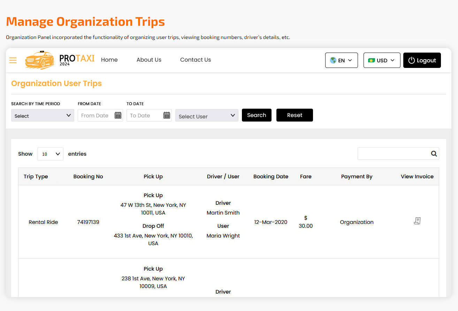Click the table search magnifier icon
458x311 pixels.
coord(434,154)
